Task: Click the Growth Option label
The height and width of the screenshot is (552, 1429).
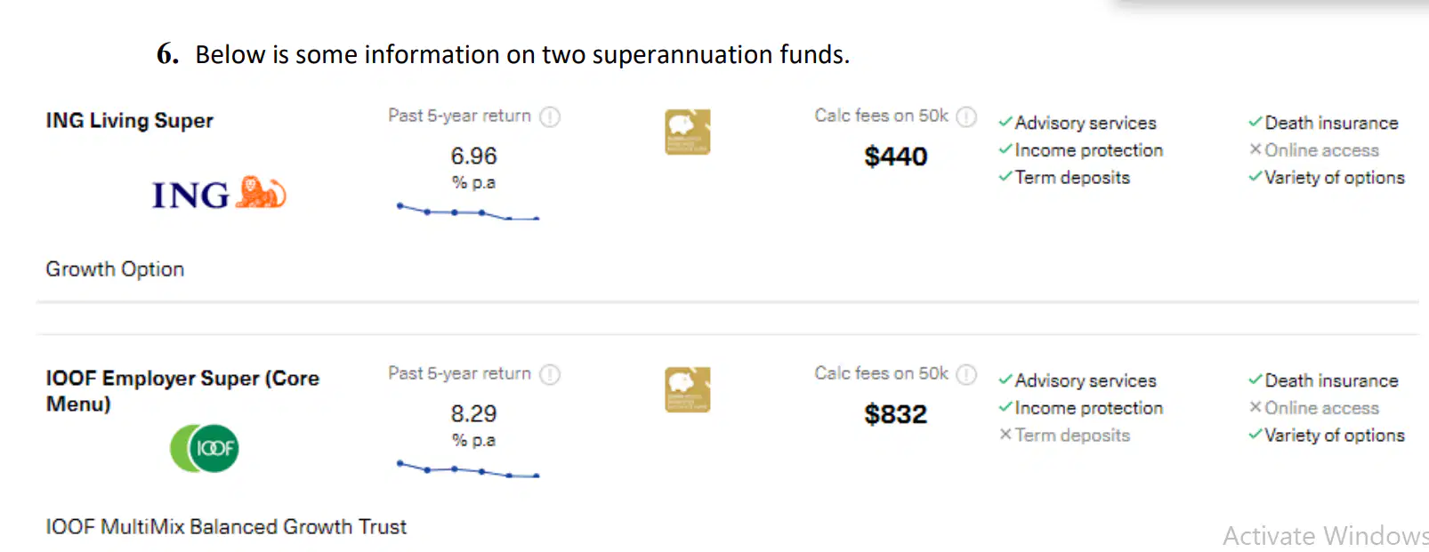Action: click(x=115, y=269)
